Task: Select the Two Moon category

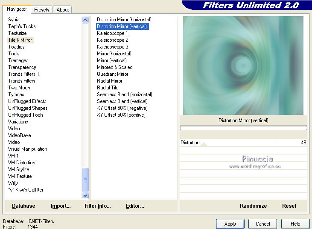Action: coord(19,88)
